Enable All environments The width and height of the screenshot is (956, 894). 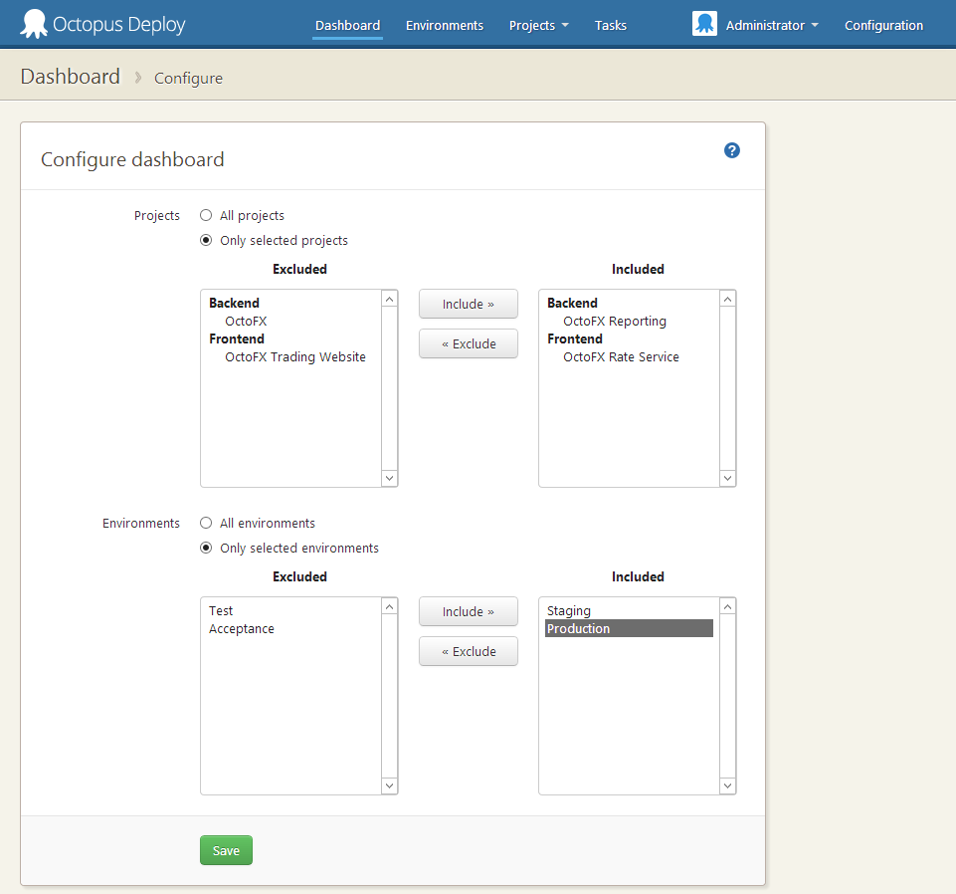coord(205,523)
